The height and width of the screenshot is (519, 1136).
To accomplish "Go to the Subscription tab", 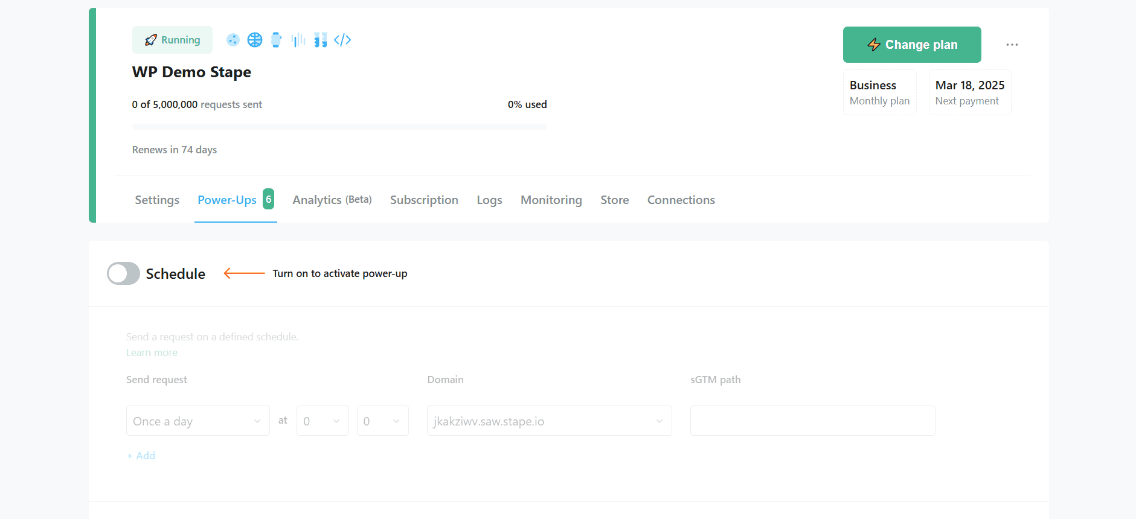I will point(424,200).
